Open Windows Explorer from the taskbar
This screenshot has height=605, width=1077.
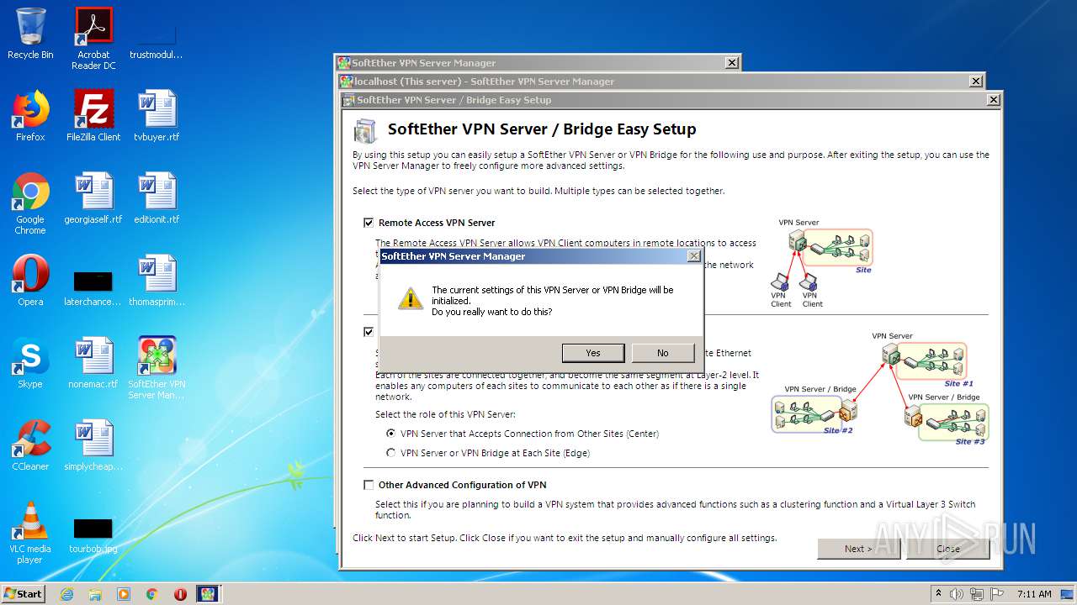pos(95,594)
